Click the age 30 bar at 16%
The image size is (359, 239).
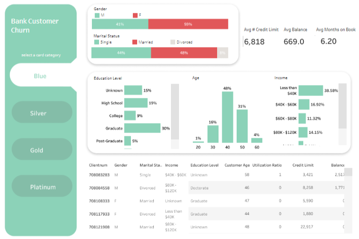click(x=213, y=134)
